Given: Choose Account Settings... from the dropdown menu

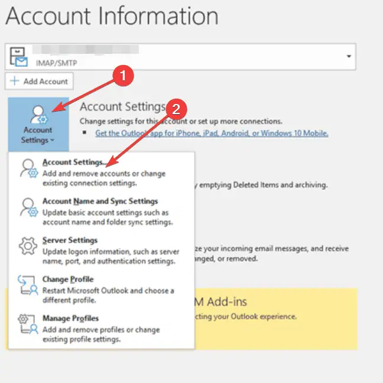Looking at the screenshot, I should pyautogui.click(x=102, y=173).
